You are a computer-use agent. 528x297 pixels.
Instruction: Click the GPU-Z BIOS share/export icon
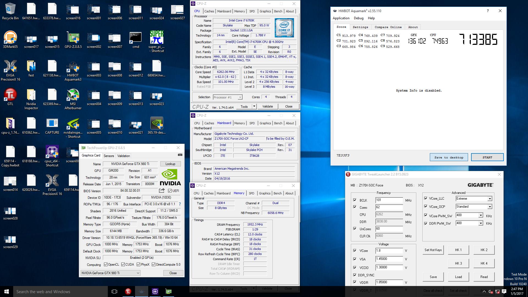pyautogui.click(x=162, y=191)
